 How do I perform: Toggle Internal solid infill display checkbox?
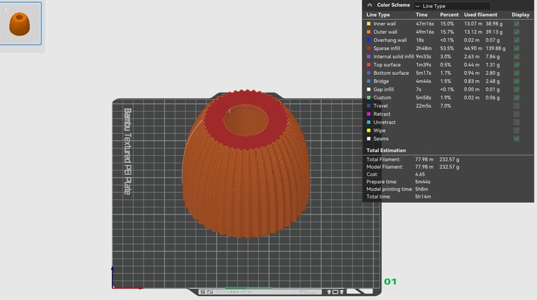[517, 57]
